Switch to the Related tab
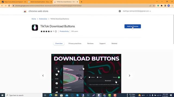 (114, 43)
